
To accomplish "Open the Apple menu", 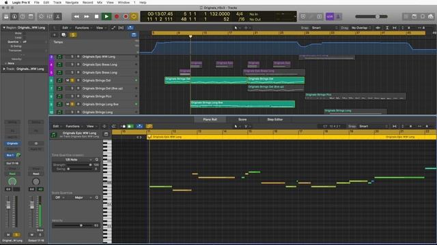I will click(x=6, y=3).
